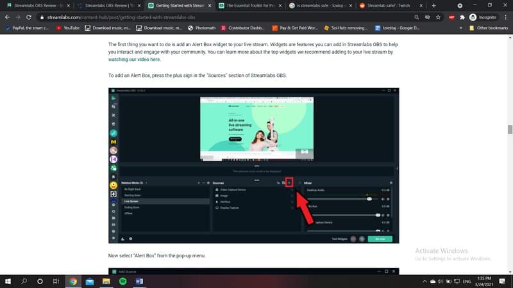Click the crossed-out eye cookies icon

pos(427,17)
